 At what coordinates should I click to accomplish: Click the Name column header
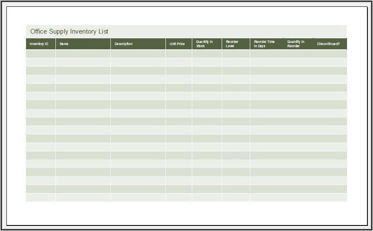click(83, 44)
